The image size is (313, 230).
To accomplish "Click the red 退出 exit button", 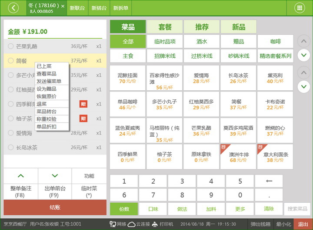I will pos(303,224).
